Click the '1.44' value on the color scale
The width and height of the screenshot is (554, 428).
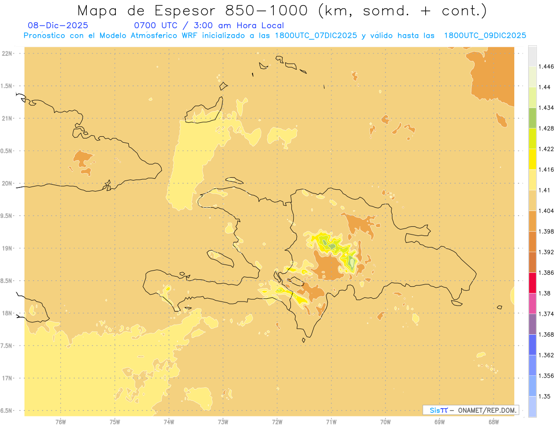click(545, 87)
